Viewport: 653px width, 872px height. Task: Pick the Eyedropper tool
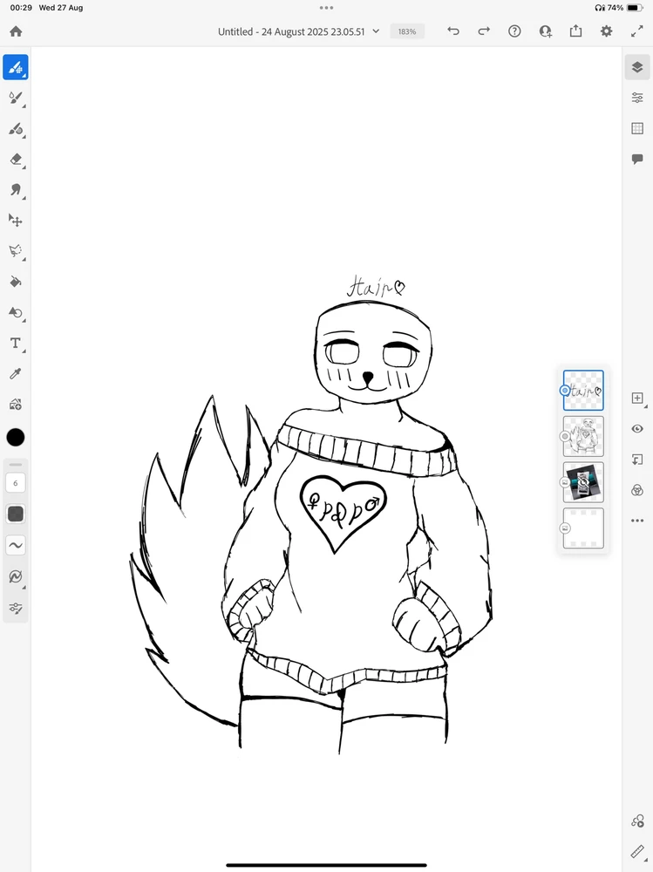[x=16, y=374]
